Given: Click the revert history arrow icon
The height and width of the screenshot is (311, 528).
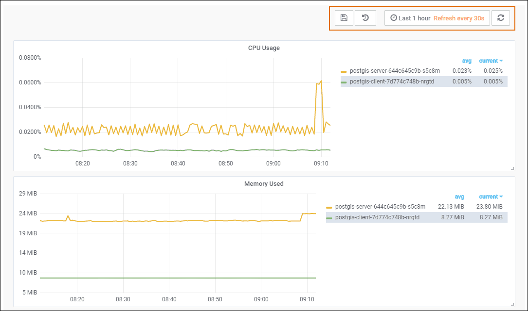Looking at the screenshot, I should (x=365, y=18).
